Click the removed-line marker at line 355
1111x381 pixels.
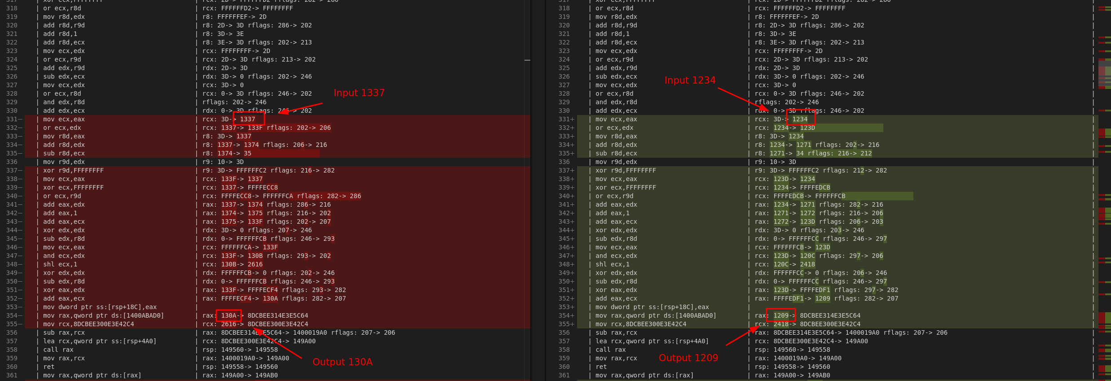20,324
